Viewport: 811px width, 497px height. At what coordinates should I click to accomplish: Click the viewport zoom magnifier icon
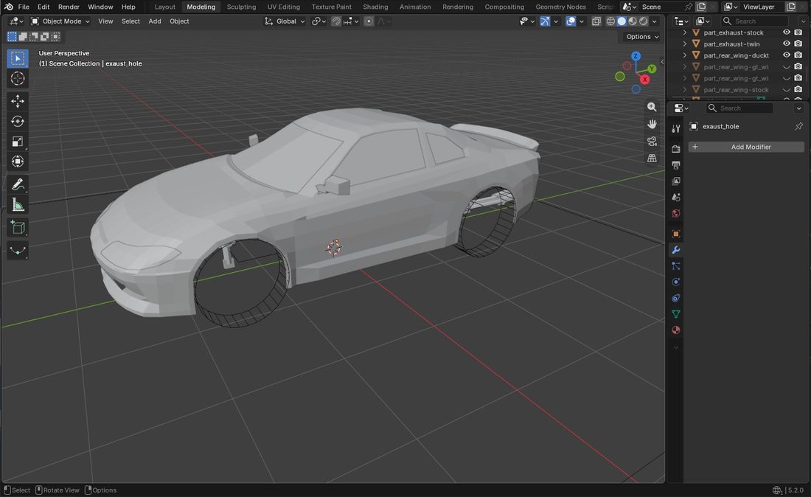coord(652,107)
